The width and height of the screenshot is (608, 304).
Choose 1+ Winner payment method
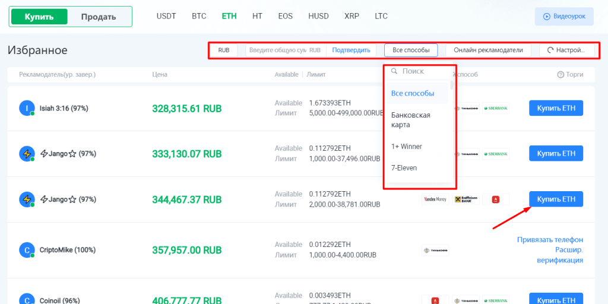tap(417, 147)
